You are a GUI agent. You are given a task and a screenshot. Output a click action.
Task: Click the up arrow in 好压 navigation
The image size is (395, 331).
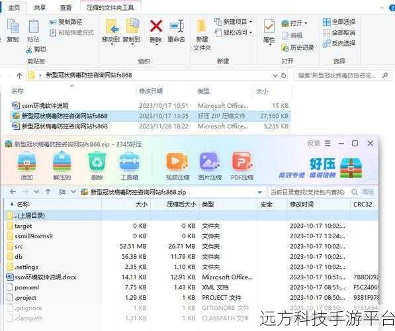pos(48,192)
